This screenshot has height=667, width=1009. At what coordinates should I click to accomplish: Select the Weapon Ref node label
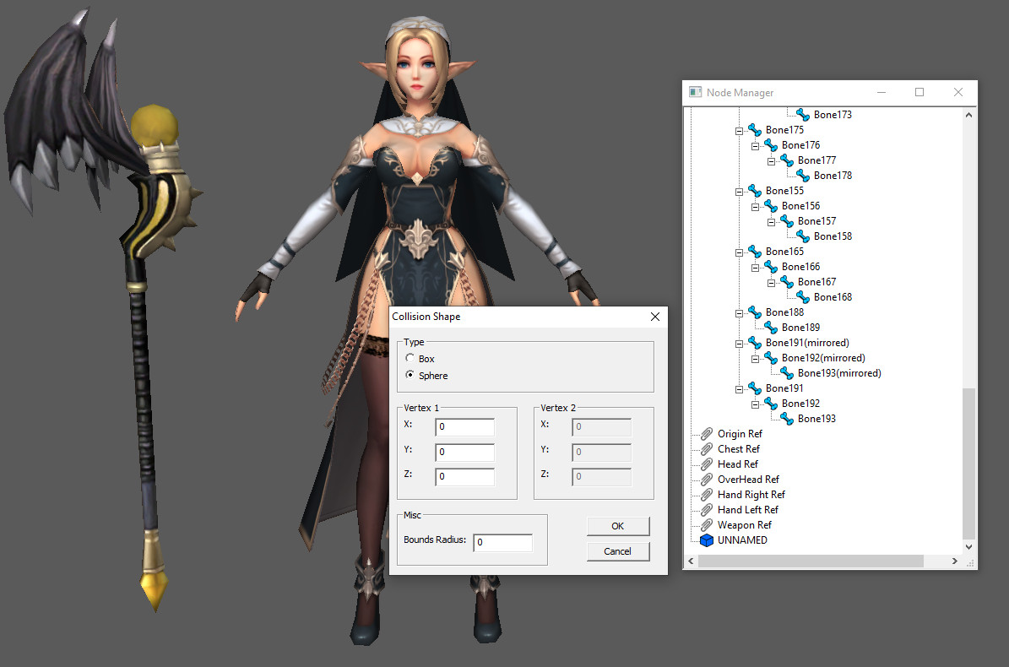point(745,525)
